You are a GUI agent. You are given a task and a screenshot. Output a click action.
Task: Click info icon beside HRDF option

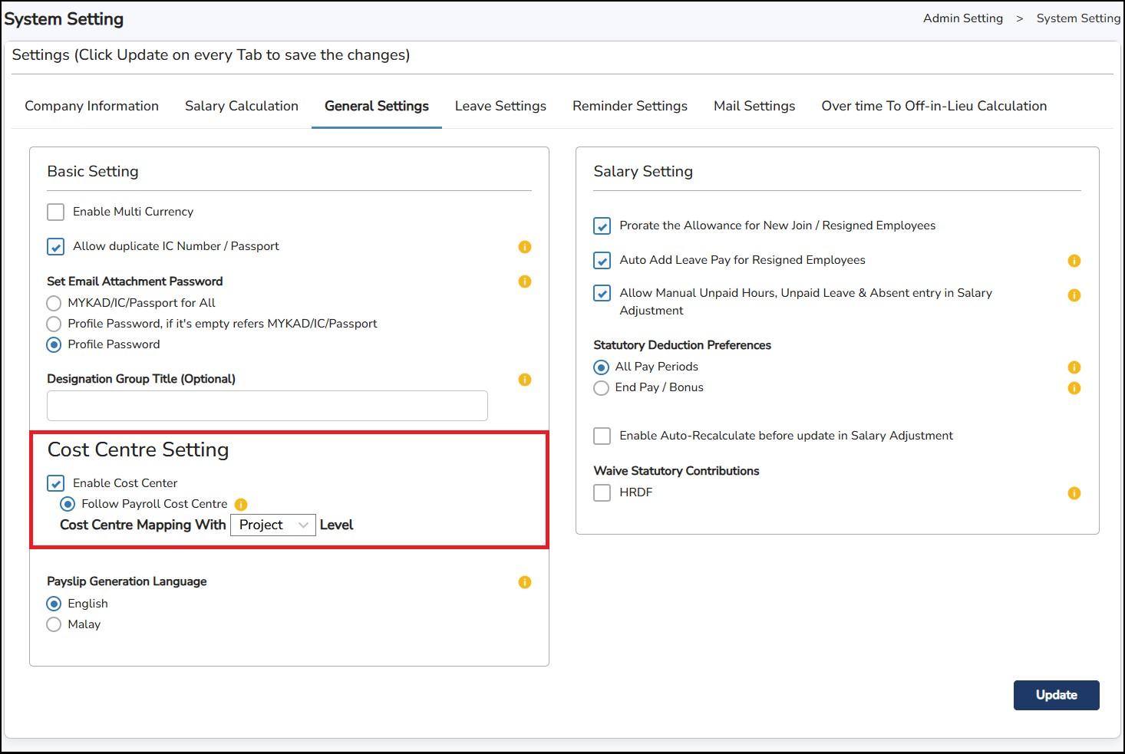(1074, 493)
